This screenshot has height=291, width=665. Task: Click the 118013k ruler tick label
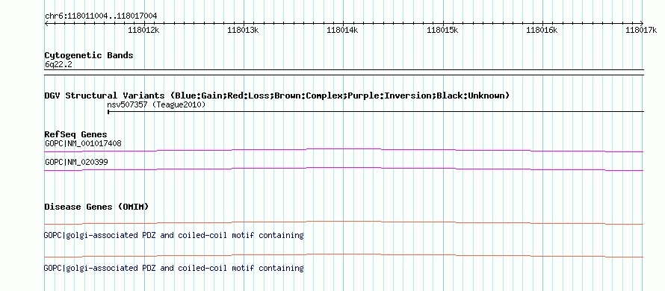(243, 30)
